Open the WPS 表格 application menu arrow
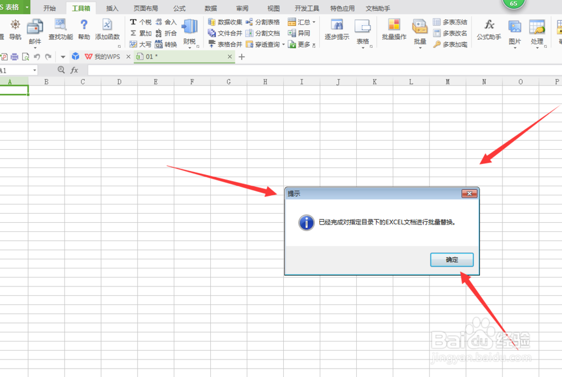 coord(27,7)
